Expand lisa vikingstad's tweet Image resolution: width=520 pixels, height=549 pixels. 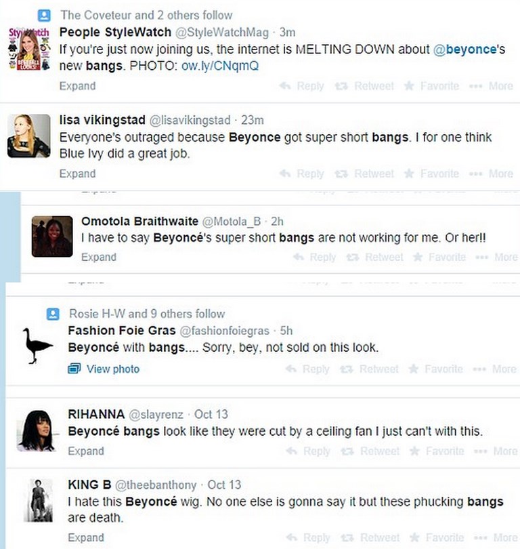[77, 174]
